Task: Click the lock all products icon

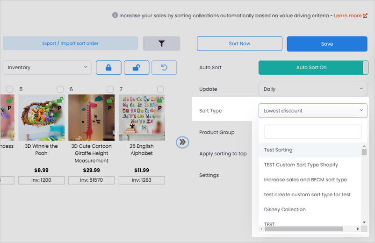Action: [108, 68]
